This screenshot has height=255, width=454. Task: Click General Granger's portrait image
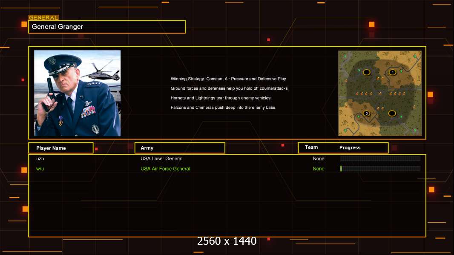click(78, 93)
